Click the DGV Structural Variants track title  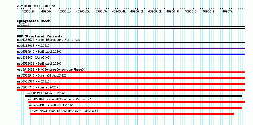click(x=40, y=36)
